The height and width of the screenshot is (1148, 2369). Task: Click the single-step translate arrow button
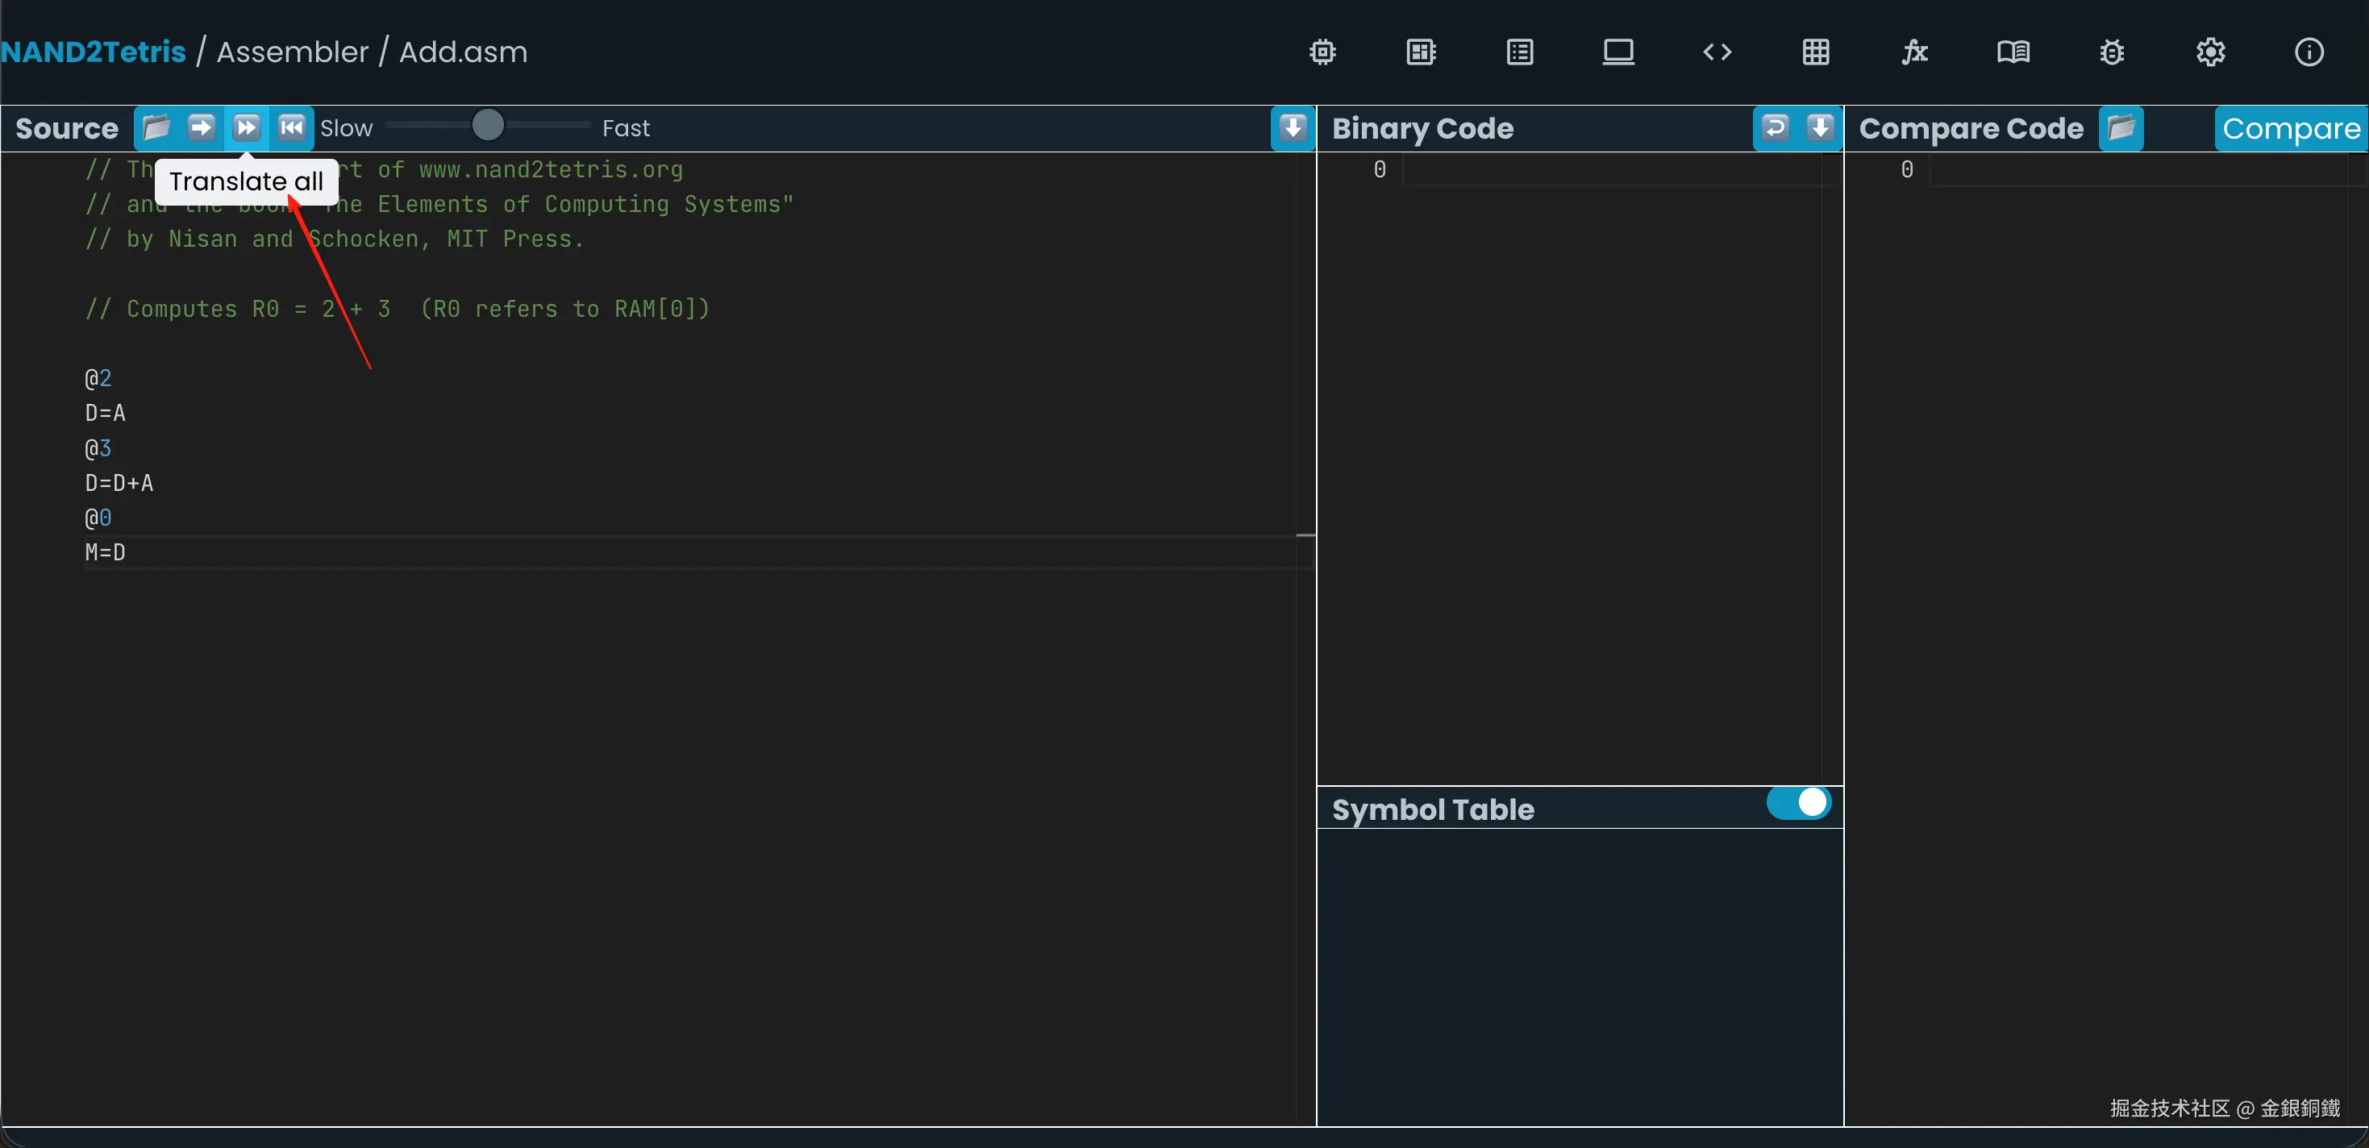tap(201, 127)
